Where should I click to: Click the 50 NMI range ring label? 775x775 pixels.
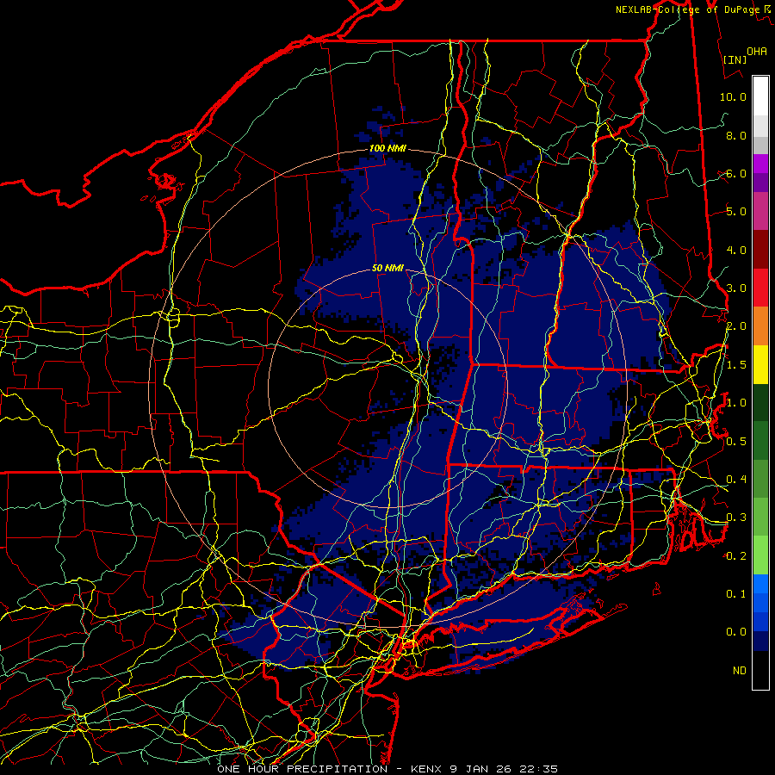pyautogui.click(x=387, y=268)
